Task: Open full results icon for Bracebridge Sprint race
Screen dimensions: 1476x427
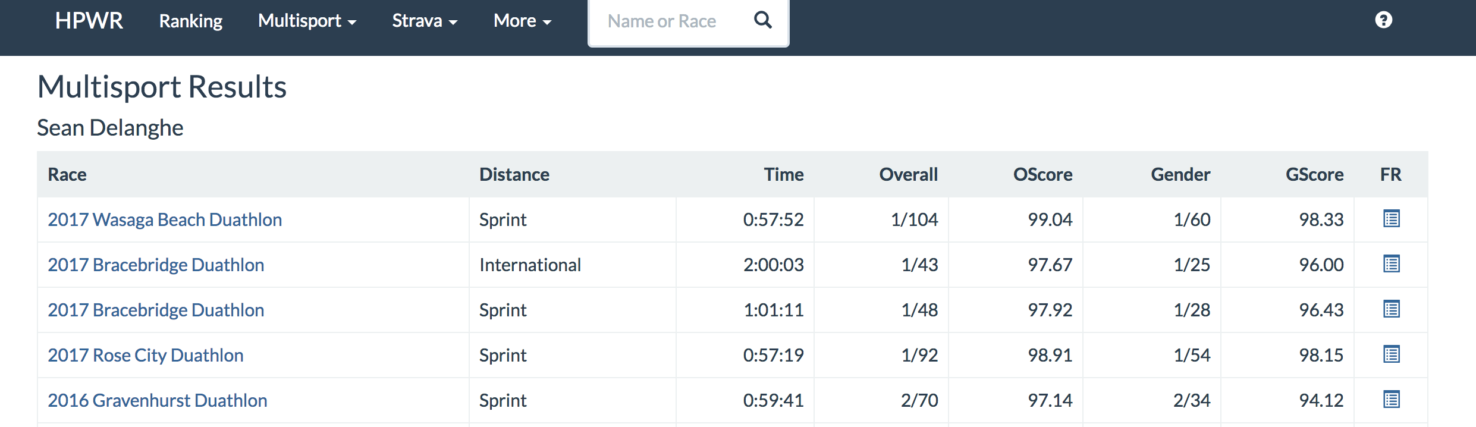Action: (1391, 309)
